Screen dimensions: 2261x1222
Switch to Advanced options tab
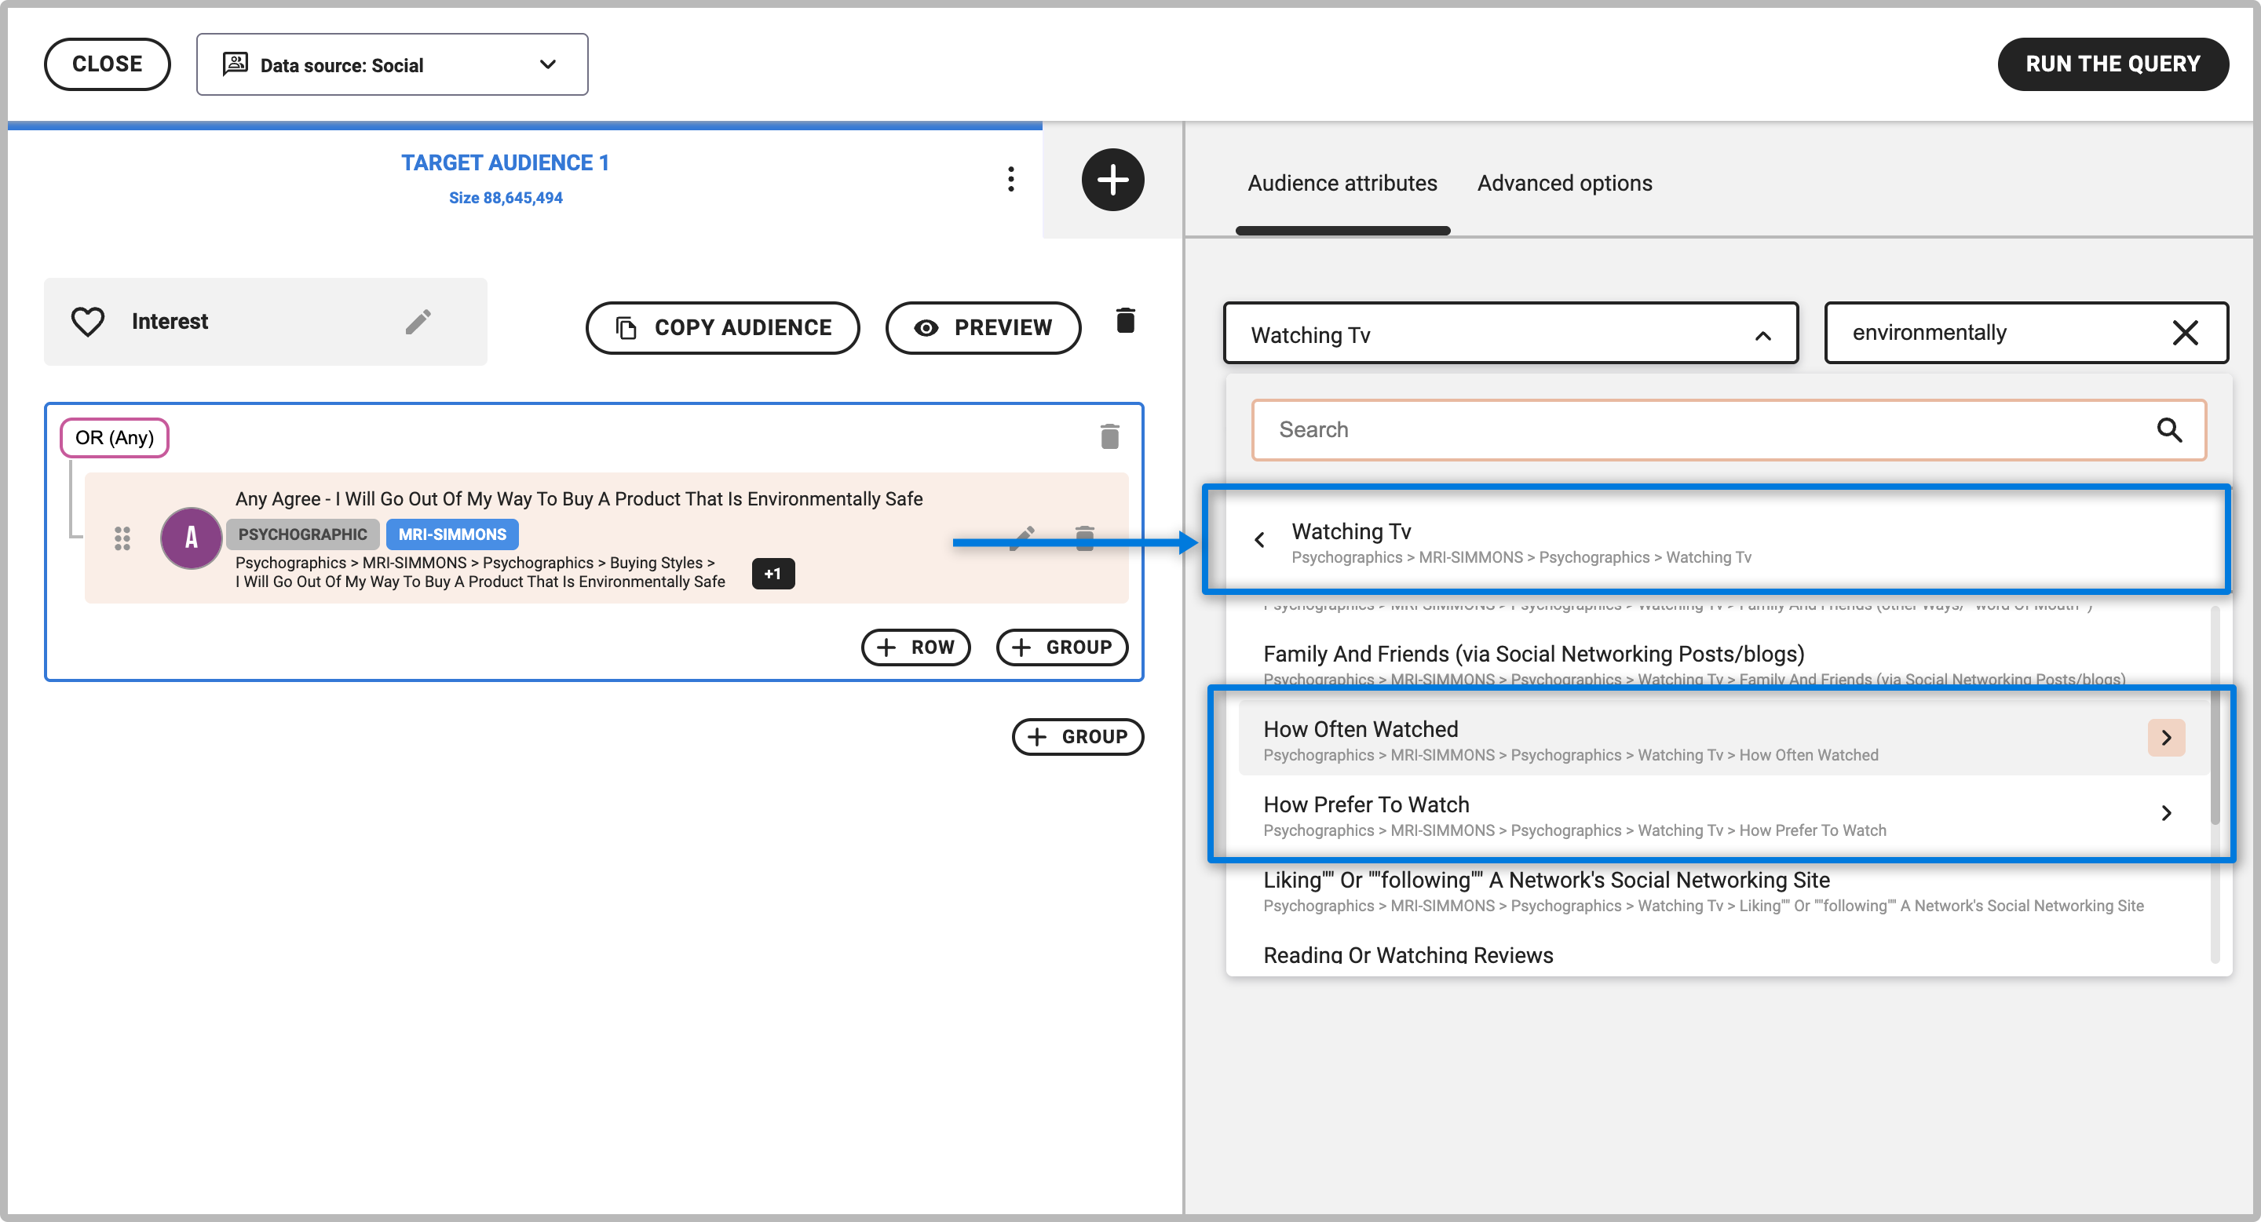[1564, 184]
